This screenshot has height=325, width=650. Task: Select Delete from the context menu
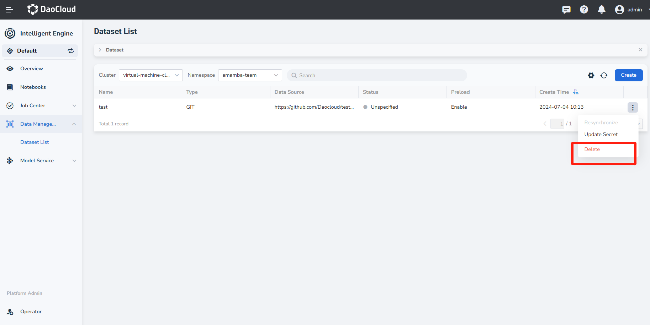click(592, 150)
